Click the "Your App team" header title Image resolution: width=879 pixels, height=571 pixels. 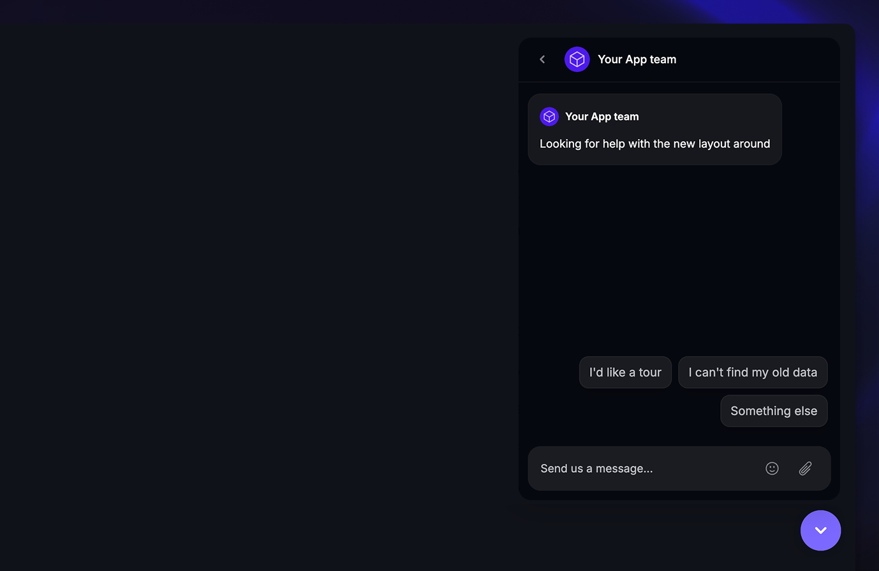[x=637, y=59]
